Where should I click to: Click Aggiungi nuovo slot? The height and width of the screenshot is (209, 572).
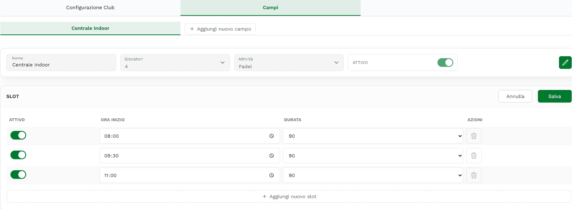click(289, 196)
